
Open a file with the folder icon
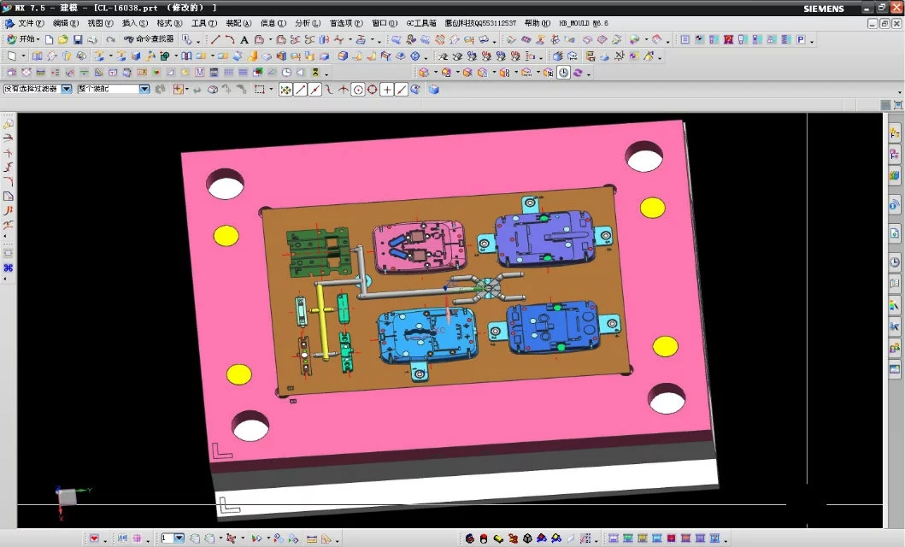63,40
